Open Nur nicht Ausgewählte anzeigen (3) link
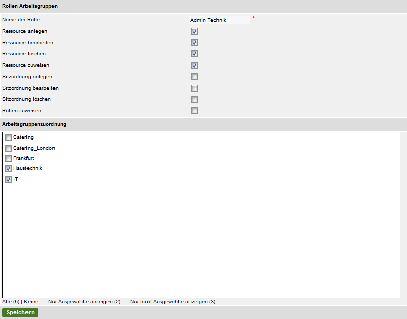The image size is (407, 319). 173,302
